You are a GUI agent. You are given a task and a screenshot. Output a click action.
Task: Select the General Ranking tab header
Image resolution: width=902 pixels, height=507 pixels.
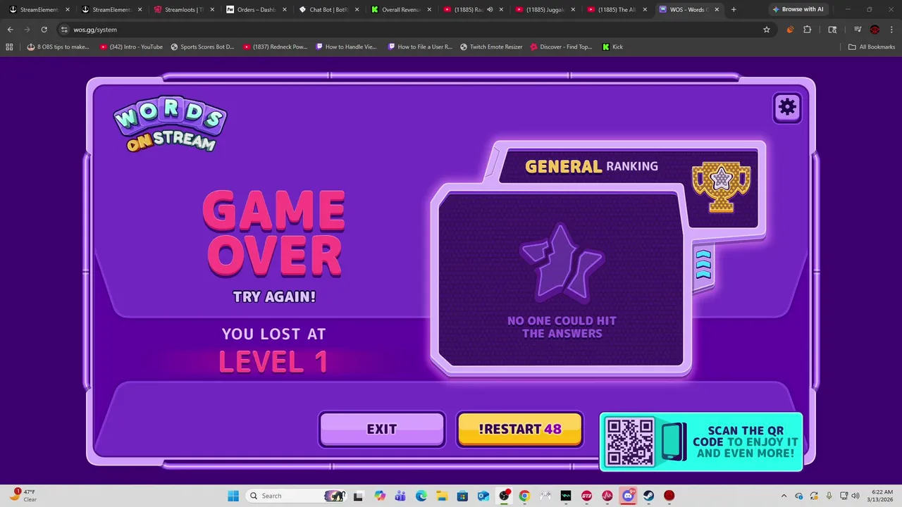tap(591, 166)
